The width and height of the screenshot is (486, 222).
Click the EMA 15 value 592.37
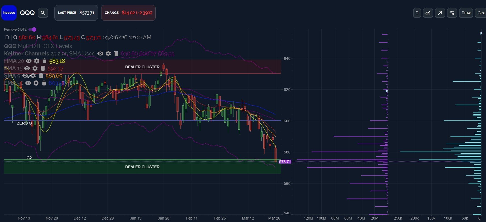[56, 69]
